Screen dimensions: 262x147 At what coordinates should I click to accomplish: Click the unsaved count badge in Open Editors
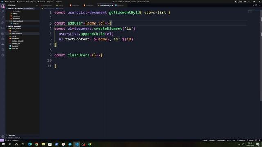[x=29, y=9]
